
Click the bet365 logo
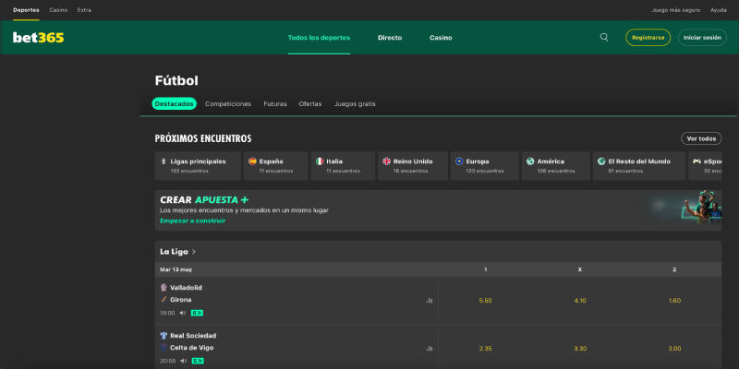pos(38,38)
